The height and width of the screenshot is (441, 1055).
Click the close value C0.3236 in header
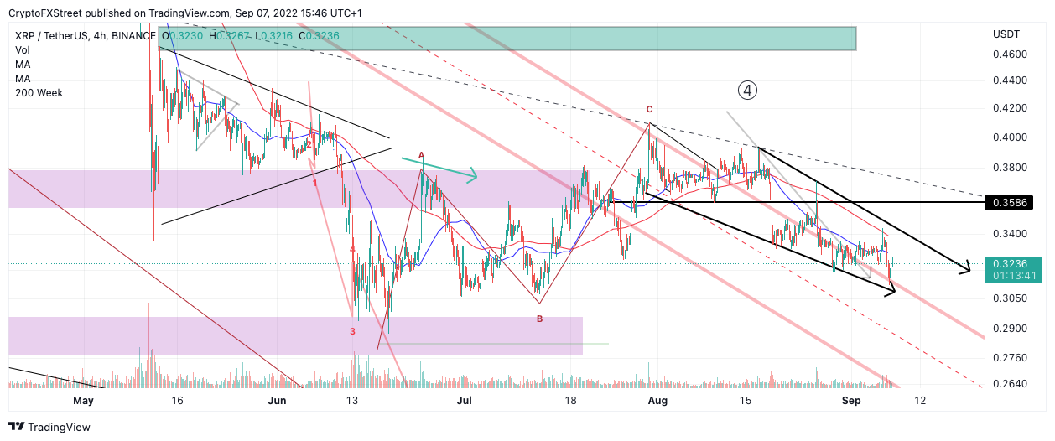pos(320,36)
